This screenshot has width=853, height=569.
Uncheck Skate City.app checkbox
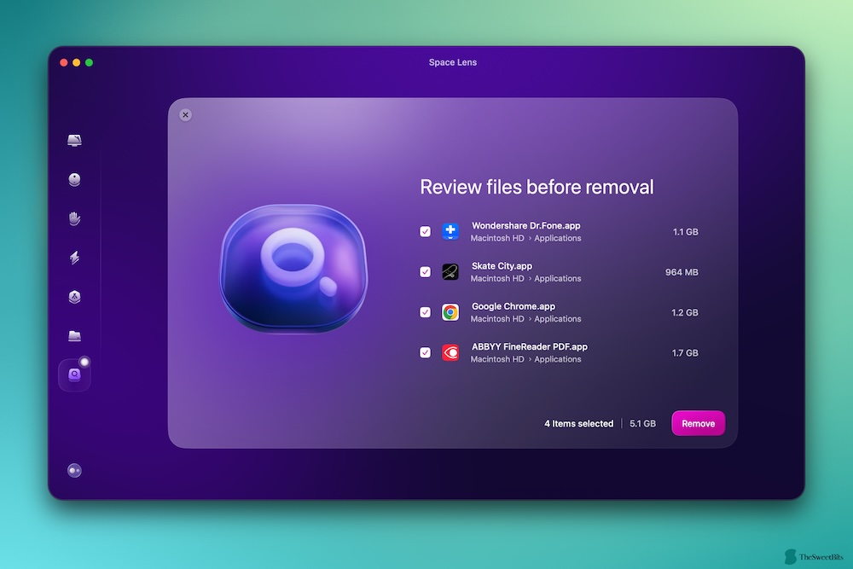(x=426, y=272)
